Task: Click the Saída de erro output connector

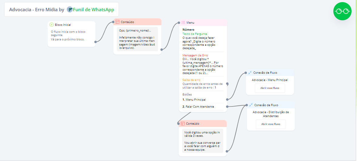Action: click(227, 84)
